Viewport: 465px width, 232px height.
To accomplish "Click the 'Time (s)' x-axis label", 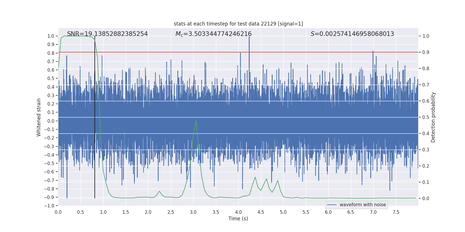I will coord(238,219).
